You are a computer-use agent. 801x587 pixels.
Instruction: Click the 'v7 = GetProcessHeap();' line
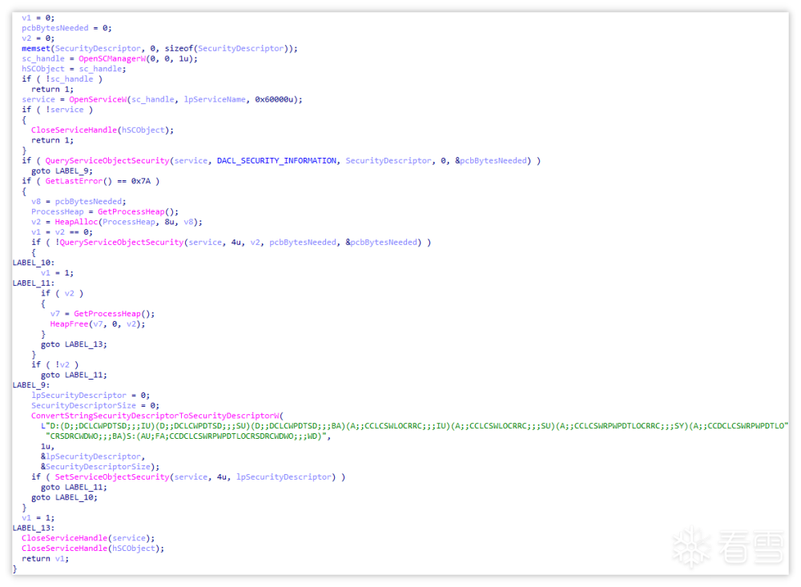pos(103,314)
